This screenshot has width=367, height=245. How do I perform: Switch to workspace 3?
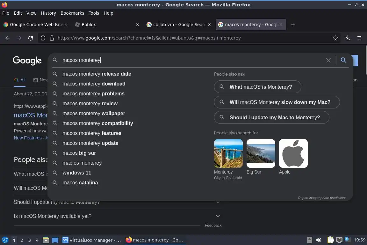tap(30, 240)
